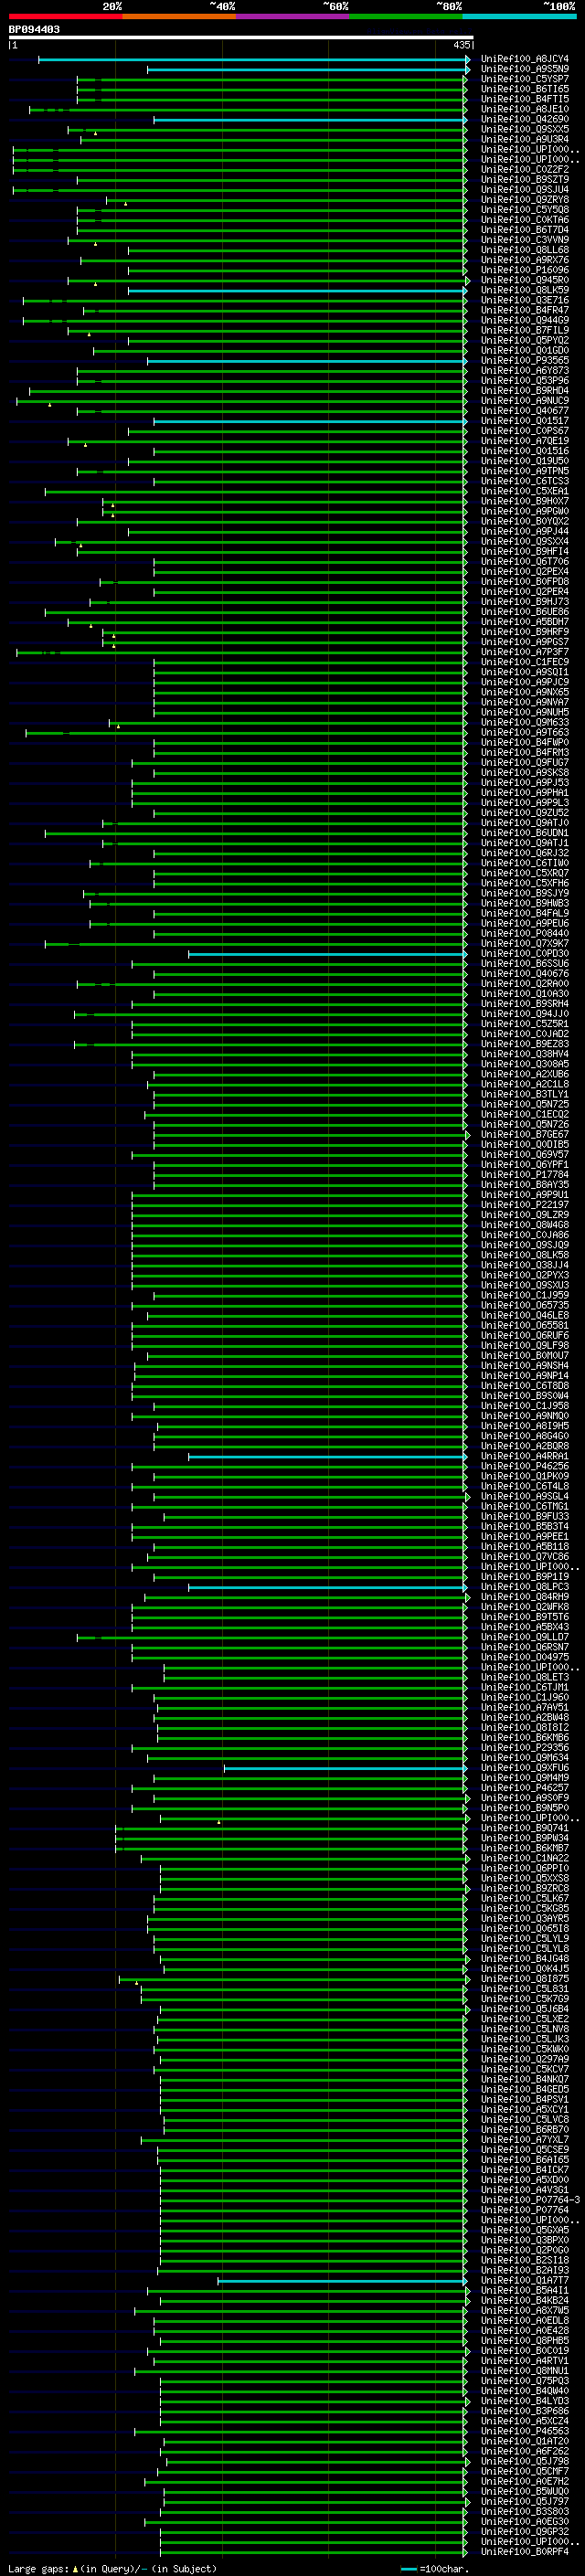Click the cyan ~100% identity color segment
The width and height of the screenshot is (585, 2576).
(x=519, y=17)
